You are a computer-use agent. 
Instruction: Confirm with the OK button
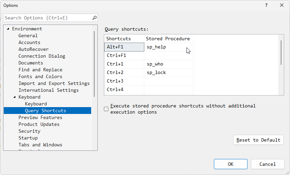(x=231, y=164)
